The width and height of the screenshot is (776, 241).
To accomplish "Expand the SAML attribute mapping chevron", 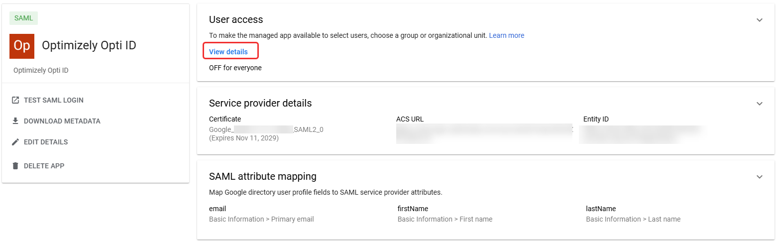I will [x=759, y=177].
